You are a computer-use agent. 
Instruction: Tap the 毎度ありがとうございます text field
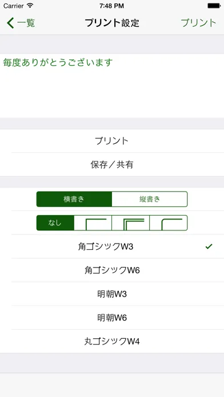tap(112, 86)
